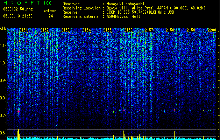Click the meteor echo right of 2159

click(x=203, y=110)
